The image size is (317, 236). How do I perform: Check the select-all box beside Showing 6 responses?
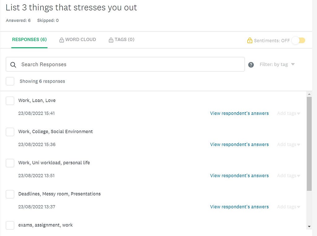click(x=10, y=81)
